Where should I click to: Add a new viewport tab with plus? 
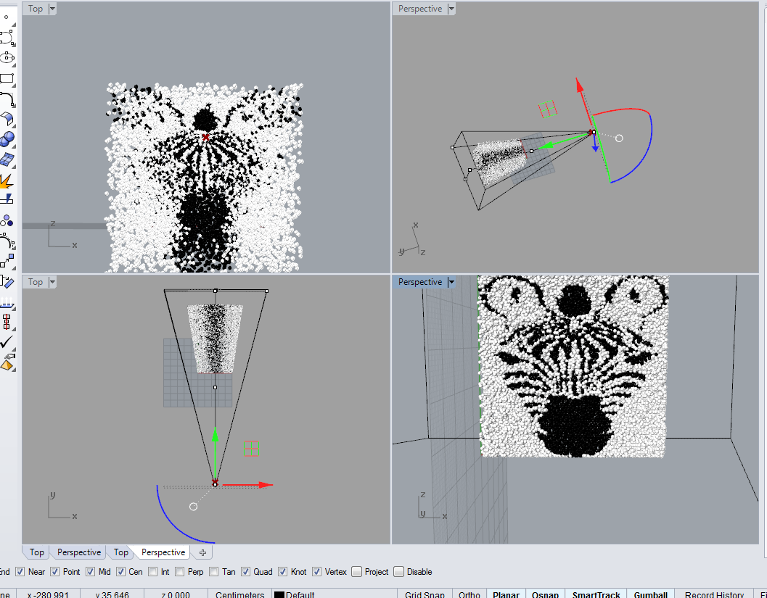(x=202, y=552)
